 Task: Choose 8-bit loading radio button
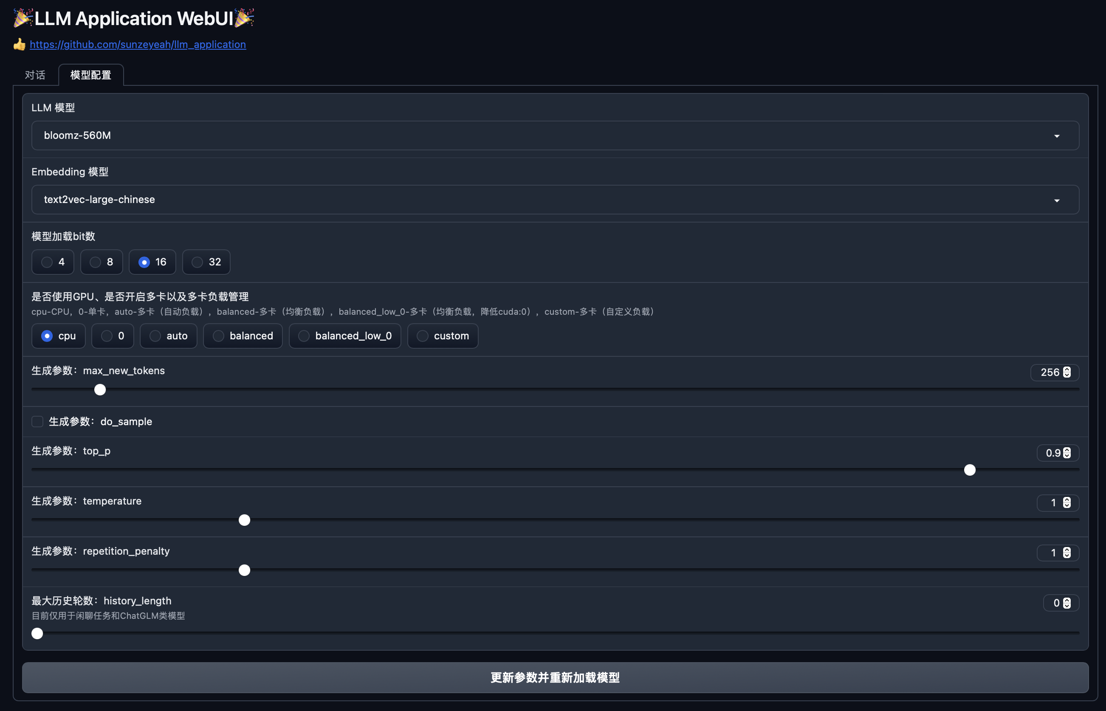point(96,262)
